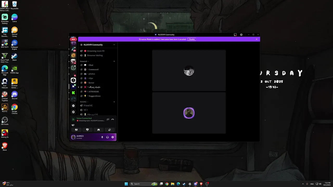Toggle microphone mute in user panel
The height and width of the screenshot is (187, 333).
(102, 137)
